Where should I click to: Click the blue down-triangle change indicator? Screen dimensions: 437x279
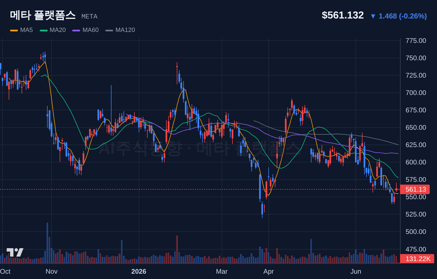(373, 16)
